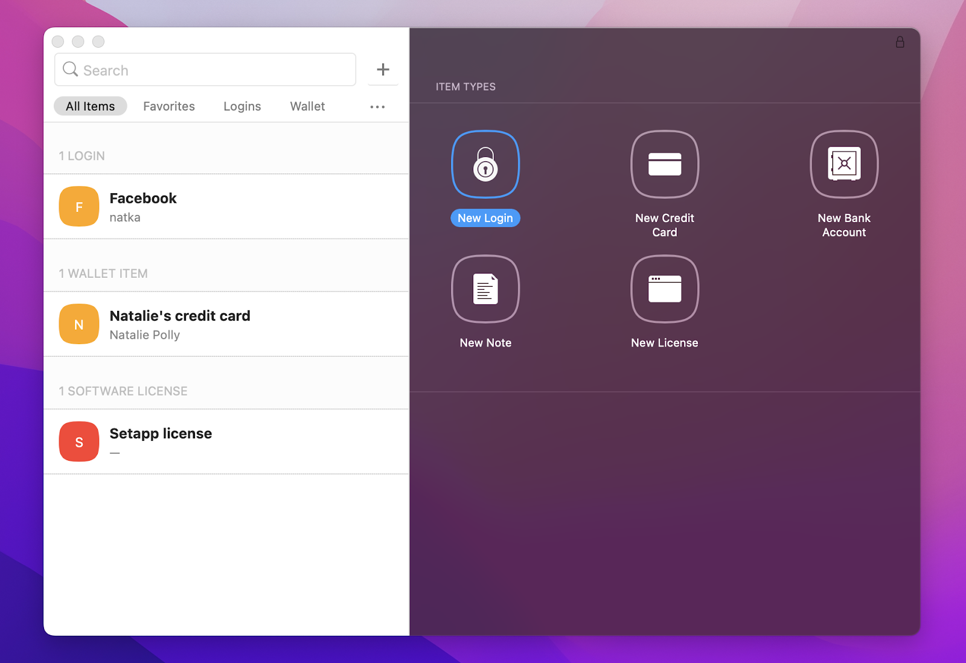This screenshot has width=966, height=663.
Task: Click the New License text label
Action: [x=664, y=343]
